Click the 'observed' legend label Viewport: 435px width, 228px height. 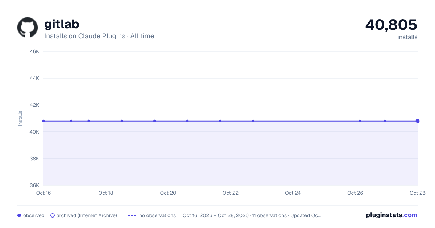(x=34, y=215)
